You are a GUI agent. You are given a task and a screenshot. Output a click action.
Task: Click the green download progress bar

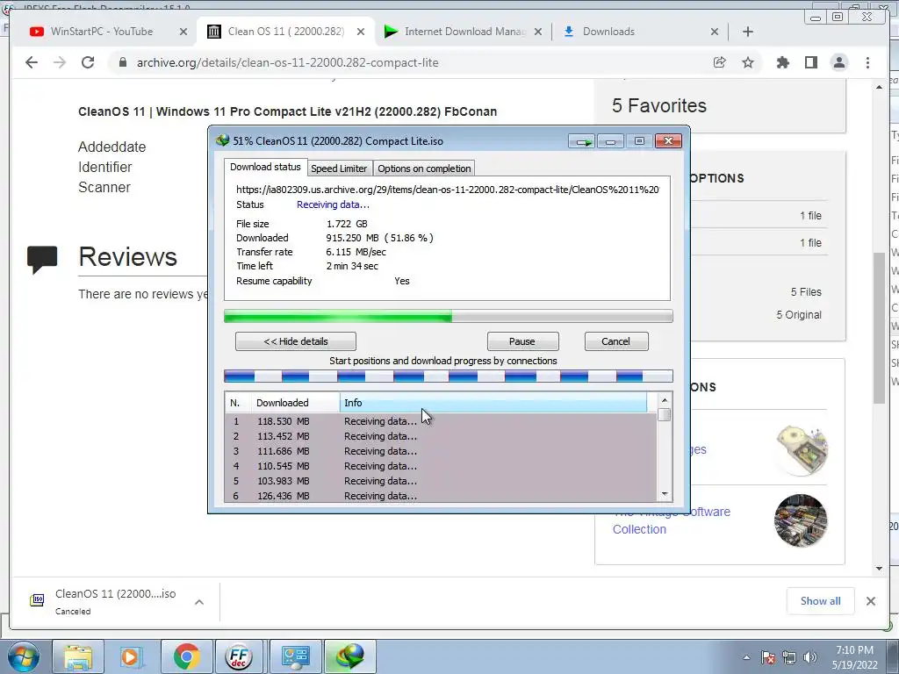click(x=449, y=316)
